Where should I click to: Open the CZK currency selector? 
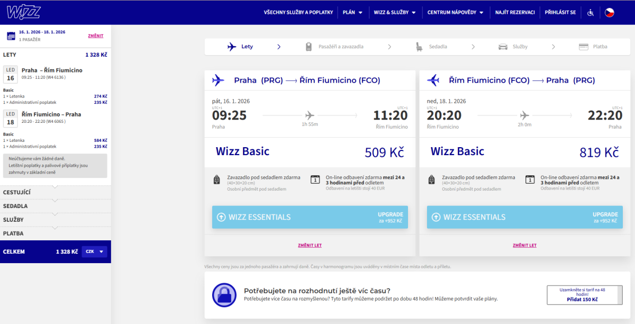(x=95, y=252)
